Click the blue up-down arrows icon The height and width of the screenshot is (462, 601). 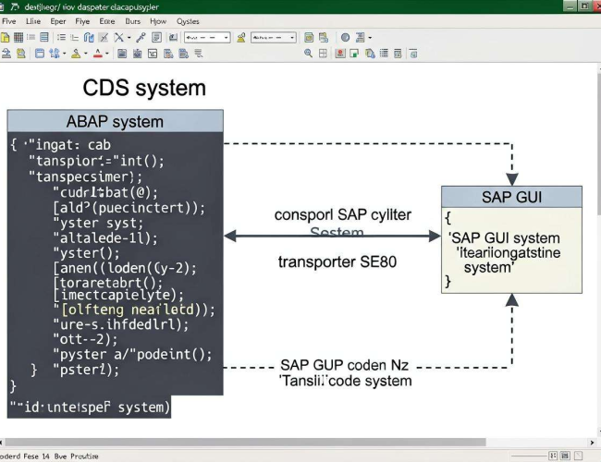(x=55, y=54)
